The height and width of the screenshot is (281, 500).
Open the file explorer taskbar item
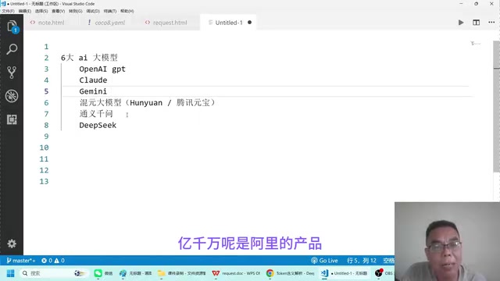point(181,273)
